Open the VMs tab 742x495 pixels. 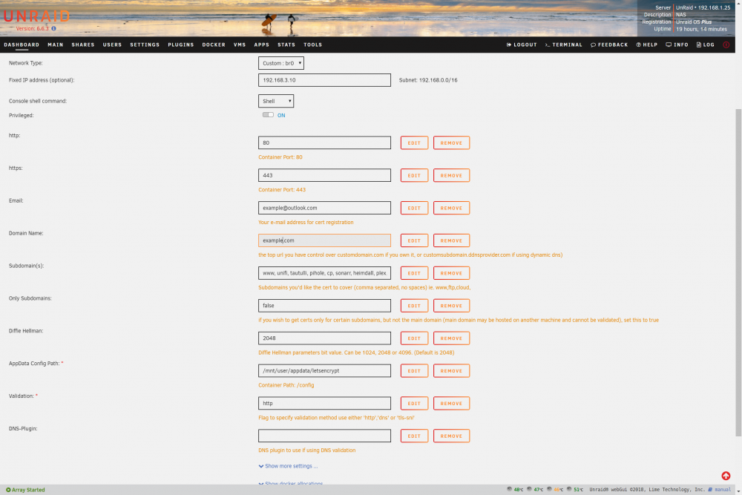[240, 45]
